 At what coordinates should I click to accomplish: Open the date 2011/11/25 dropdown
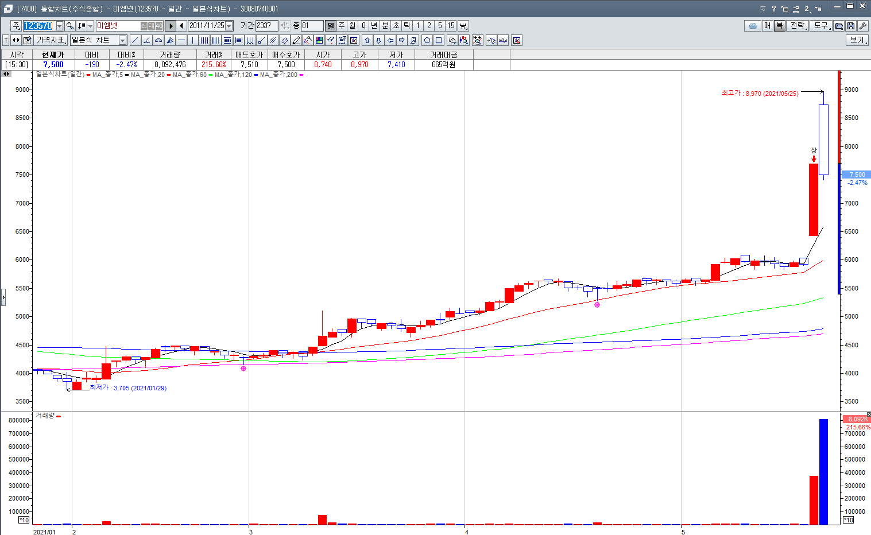tap(229, 26)
